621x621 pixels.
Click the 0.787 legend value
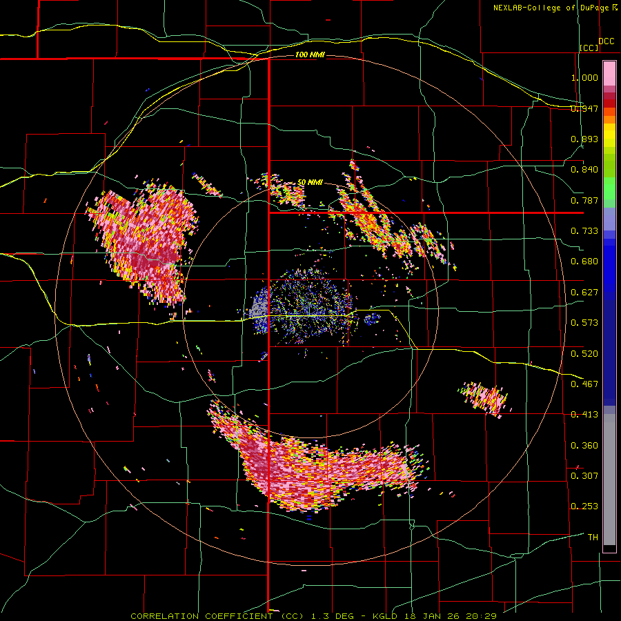click(x=584, y=200)
